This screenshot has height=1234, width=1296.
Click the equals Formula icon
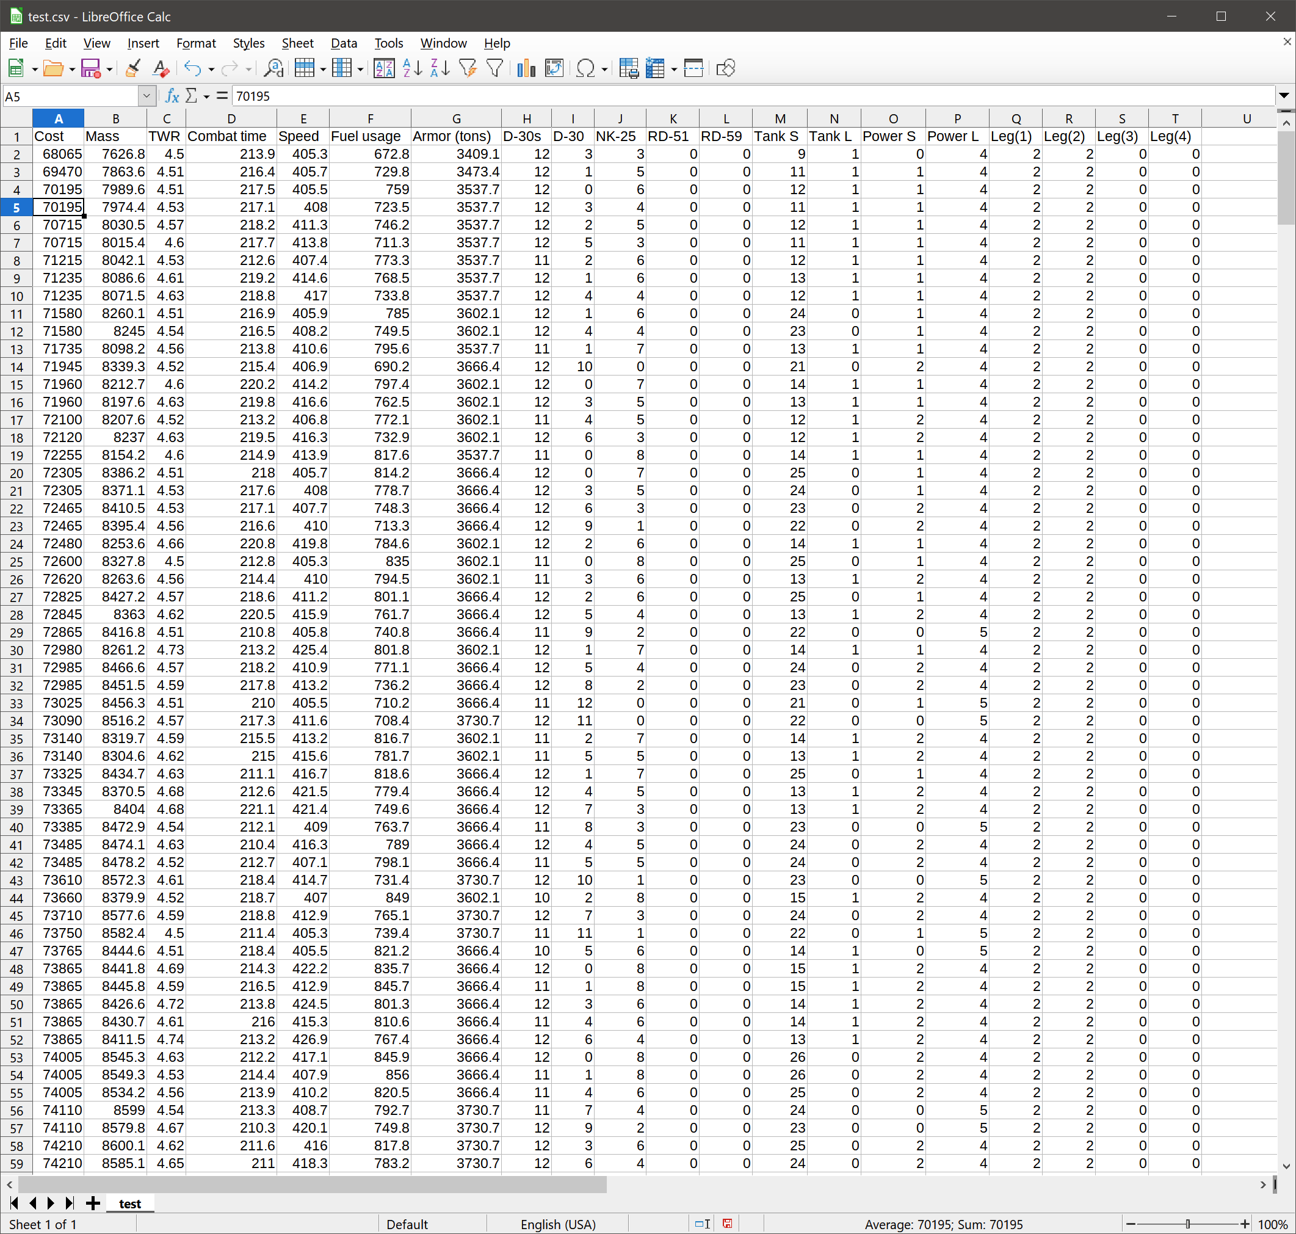point(222,96)
